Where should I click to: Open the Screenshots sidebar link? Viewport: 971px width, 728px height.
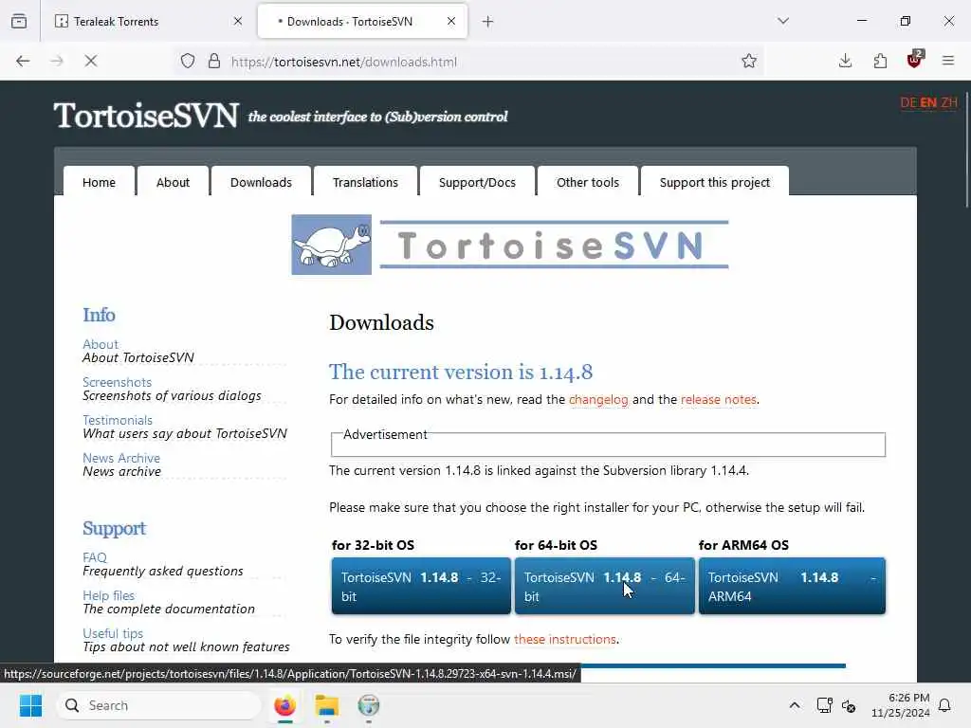(x=117, y=382)
